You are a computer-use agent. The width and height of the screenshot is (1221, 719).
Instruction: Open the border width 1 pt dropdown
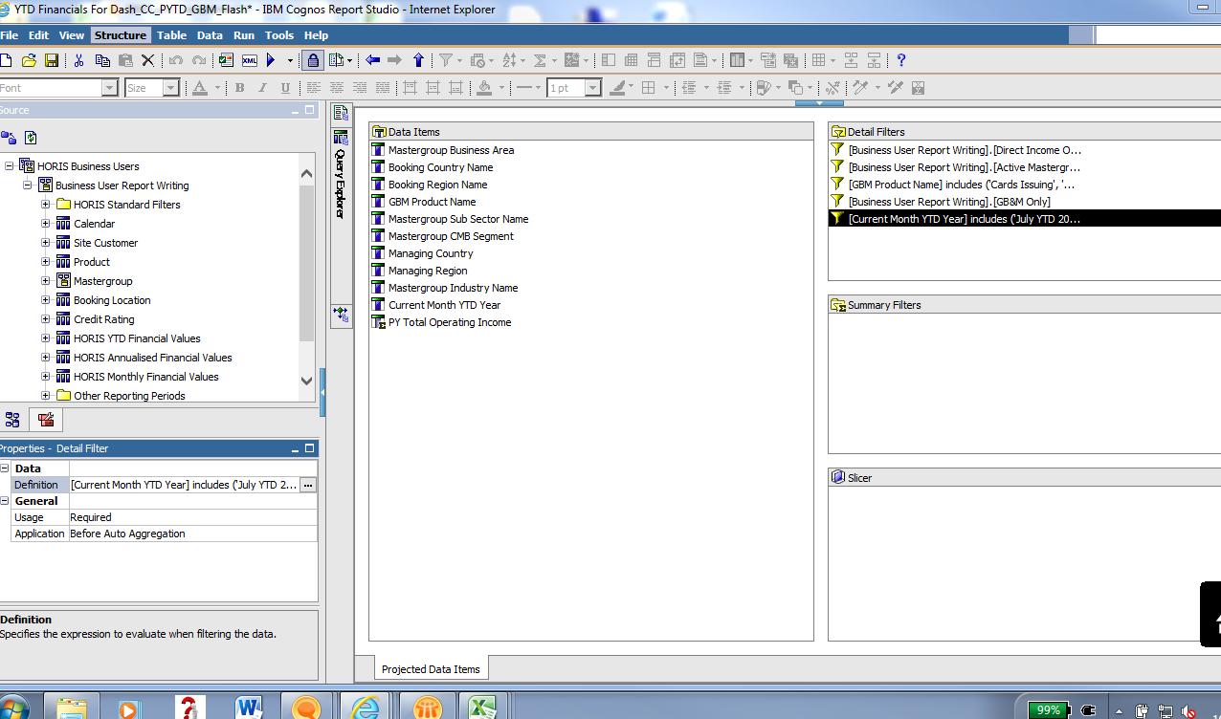[593, 88]
